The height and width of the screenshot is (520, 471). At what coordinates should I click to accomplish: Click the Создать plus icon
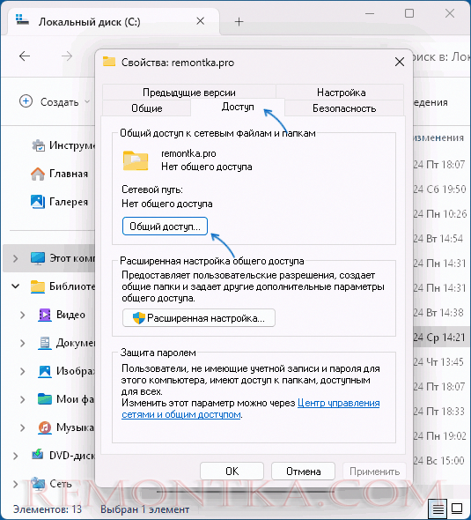[26, 101]
